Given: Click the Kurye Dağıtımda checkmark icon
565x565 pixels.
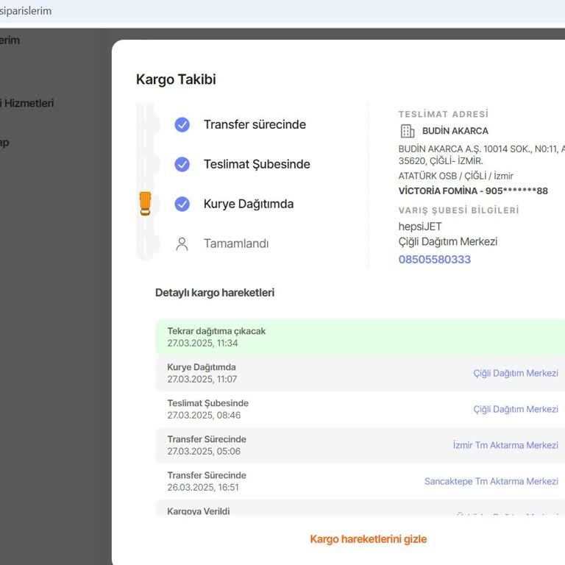Looking at the screenshot, I should pos(182,205).
